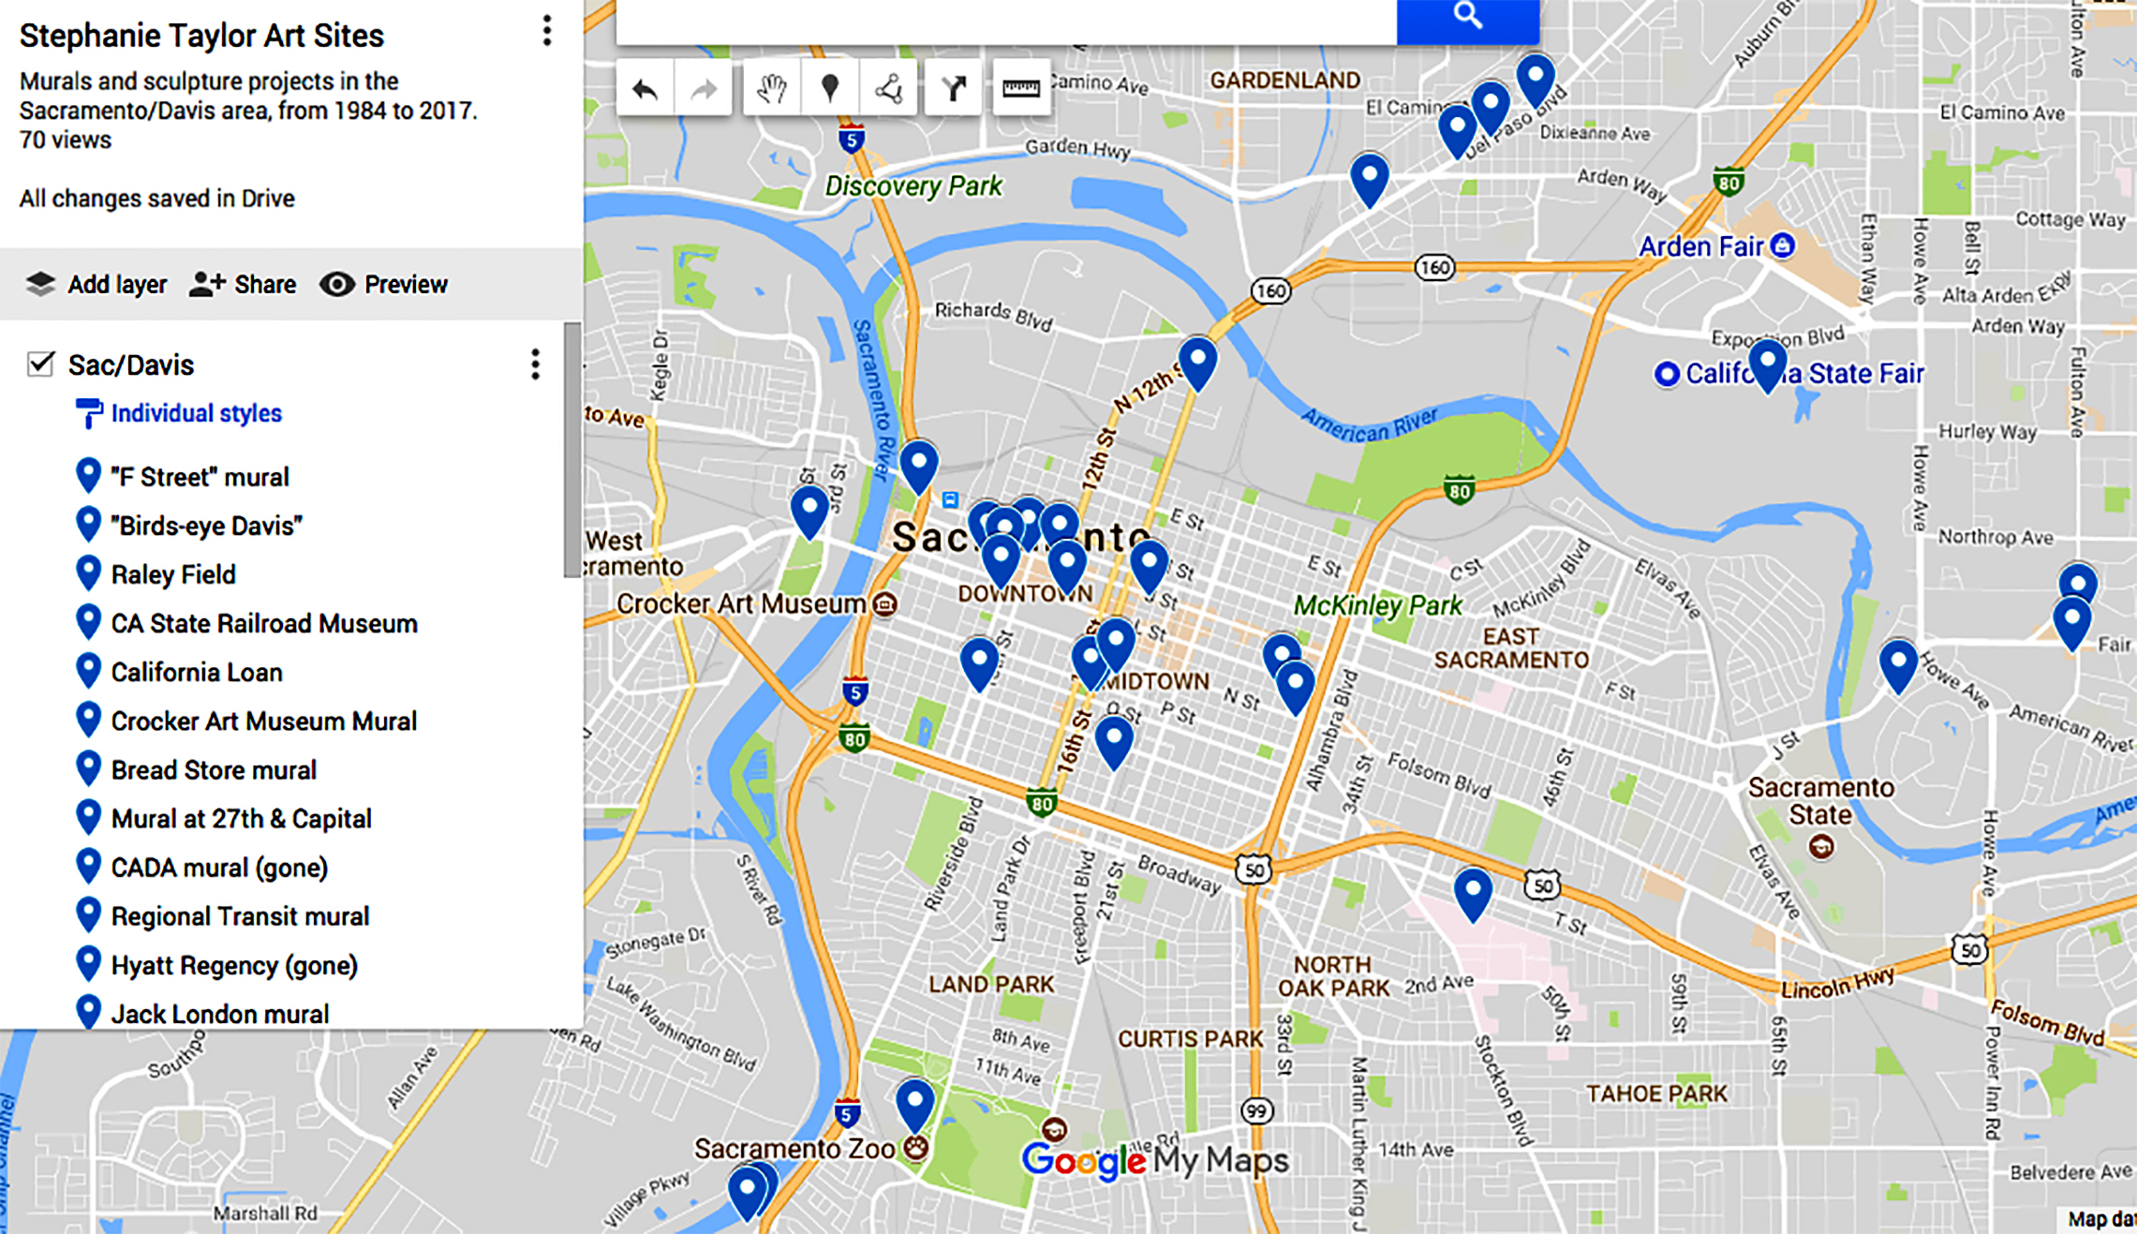Click the map title Stephanie Taylor Art Sites
Screen dimensions: 2137x1234
(x=201, y=36)
